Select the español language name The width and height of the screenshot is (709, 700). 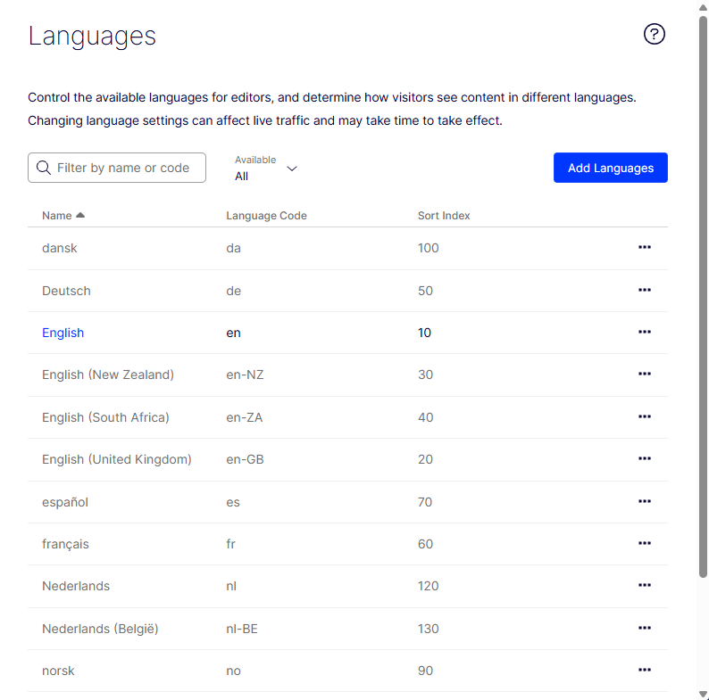pyautogui.click(x=64, y=502)
